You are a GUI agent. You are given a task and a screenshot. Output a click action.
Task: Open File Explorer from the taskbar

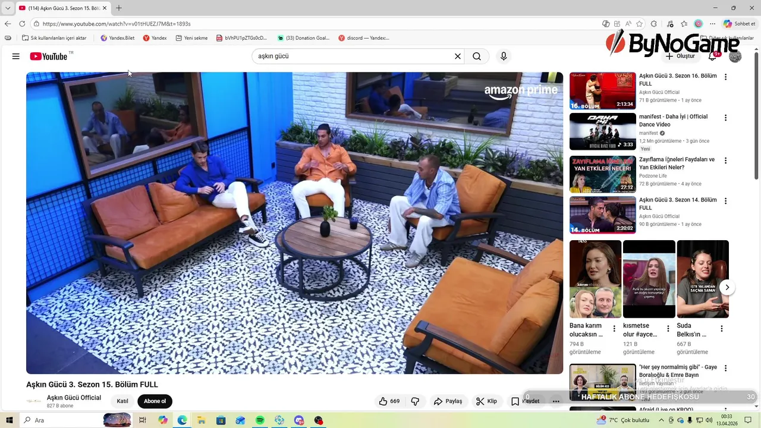[x=202, y=420]
